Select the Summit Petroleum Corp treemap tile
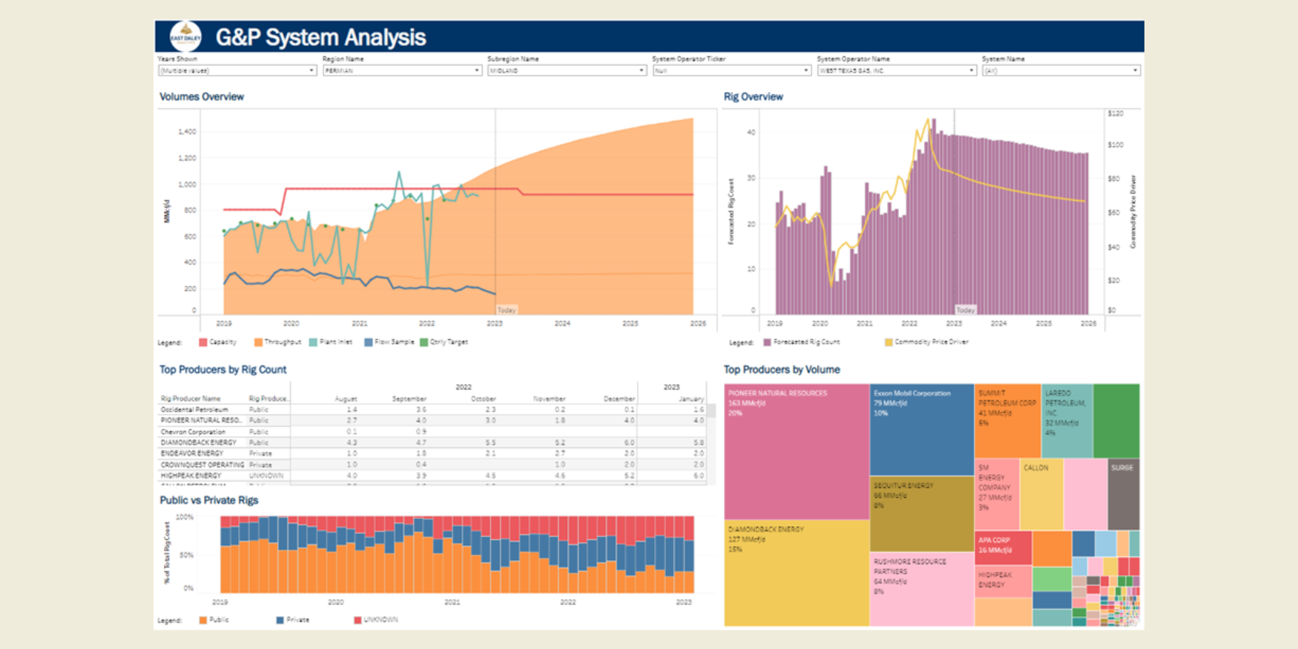The image size is (1298, 649). (1007, 420)
